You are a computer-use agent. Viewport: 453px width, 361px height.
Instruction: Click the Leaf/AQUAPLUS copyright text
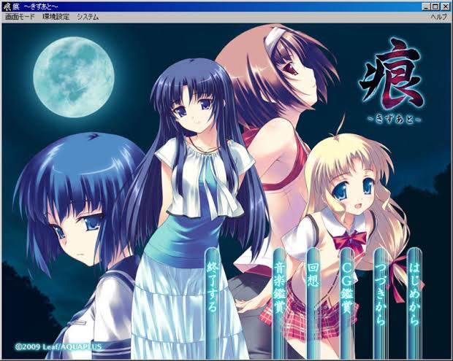point(58,346)
